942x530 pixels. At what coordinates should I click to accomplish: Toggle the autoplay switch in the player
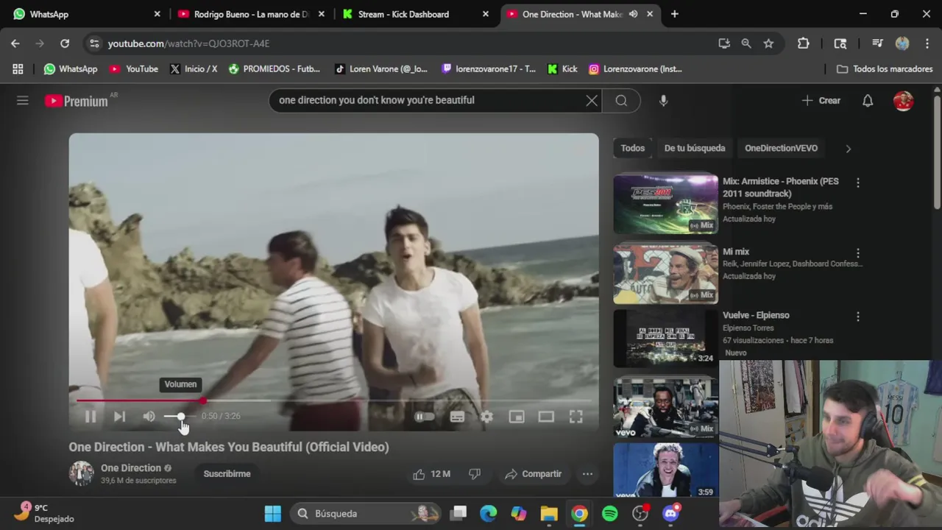[x=424, y=417]
